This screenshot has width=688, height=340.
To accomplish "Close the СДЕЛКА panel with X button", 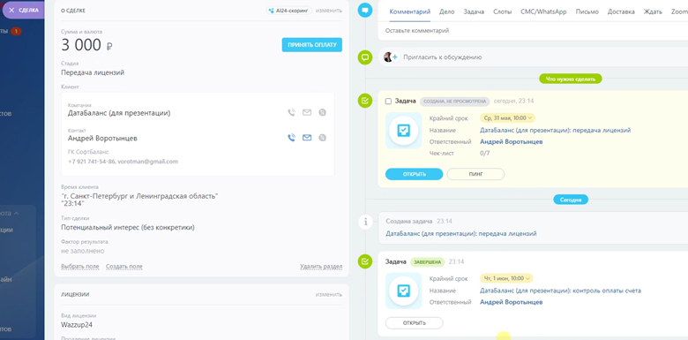I will [11, 10].
